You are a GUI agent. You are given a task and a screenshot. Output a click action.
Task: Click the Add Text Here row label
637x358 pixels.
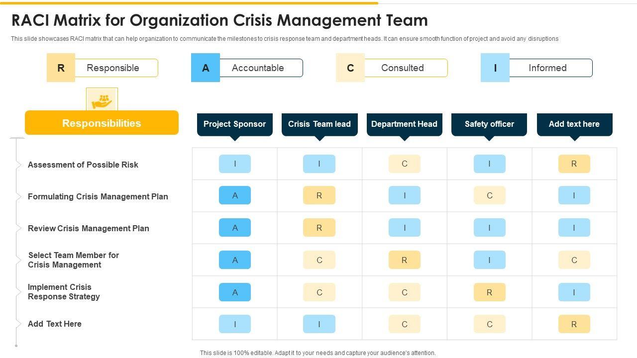(x=55, y=324)
